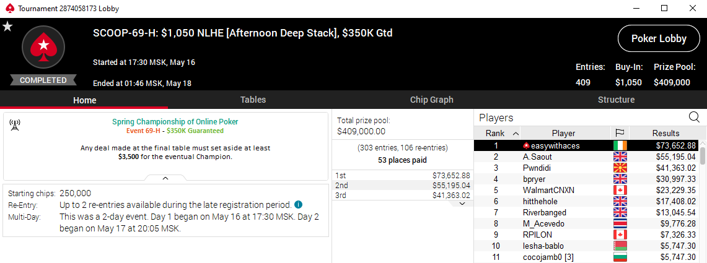Click Ireland flag beside easywithaces
This screenshot has height=263, width=707.
click(x=620, y=146)
